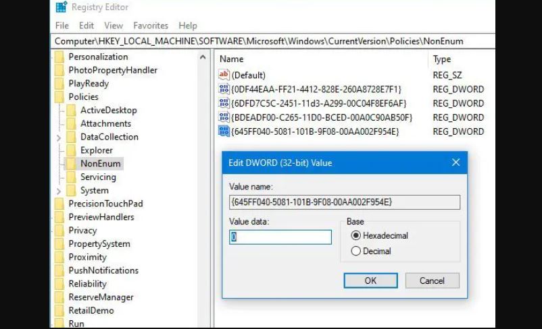
Task: Select the Hexadecimal base radio button
Action: (355, 235)
